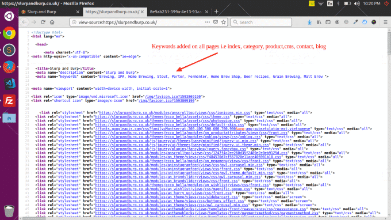Toggle the sidebar view icon
Screen dimensions: 391x220
pyautogui.click(x=328, y=22)
